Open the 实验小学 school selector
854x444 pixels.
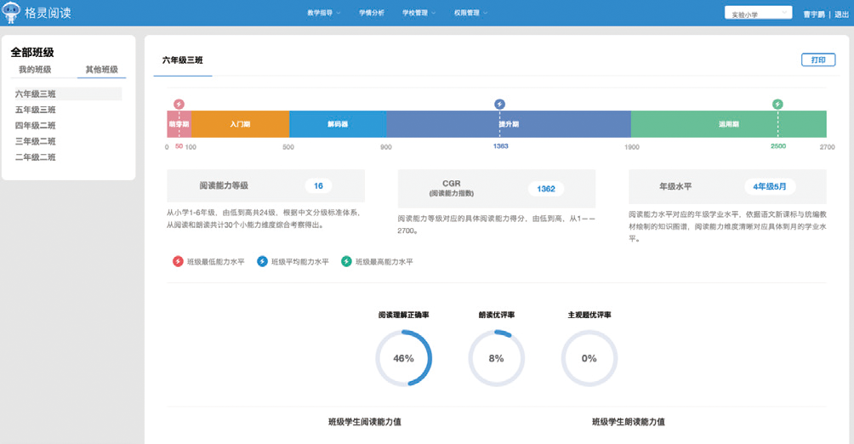pyautogui.click(x=758, y=13)
